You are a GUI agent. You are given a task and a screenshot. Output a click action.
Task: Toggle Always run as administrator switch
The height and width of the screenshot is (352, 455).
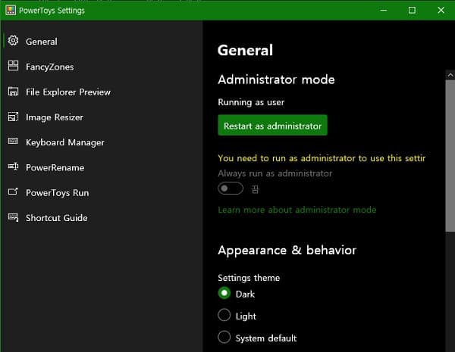click(x=231, y=188)
